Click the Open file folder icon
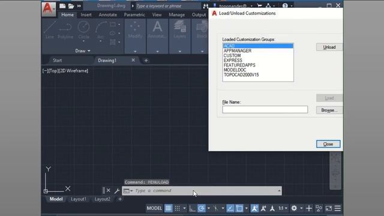 (71, 6)
